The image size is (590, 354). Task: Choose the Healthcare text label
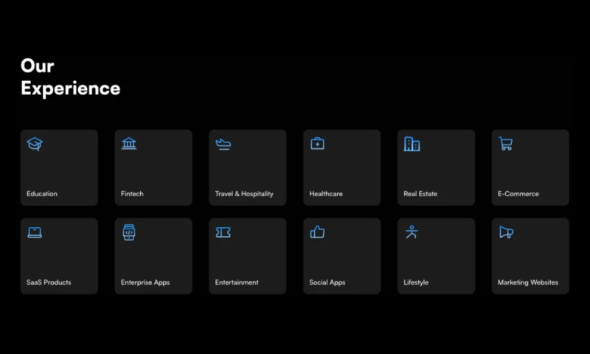click(x=326, y=194)
